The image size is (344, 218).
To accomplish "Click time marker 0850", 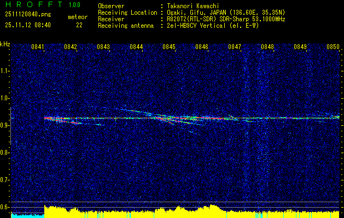I will tap(333, 47).
